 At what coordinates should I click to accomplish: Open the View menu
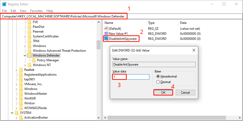pos(23,11)
